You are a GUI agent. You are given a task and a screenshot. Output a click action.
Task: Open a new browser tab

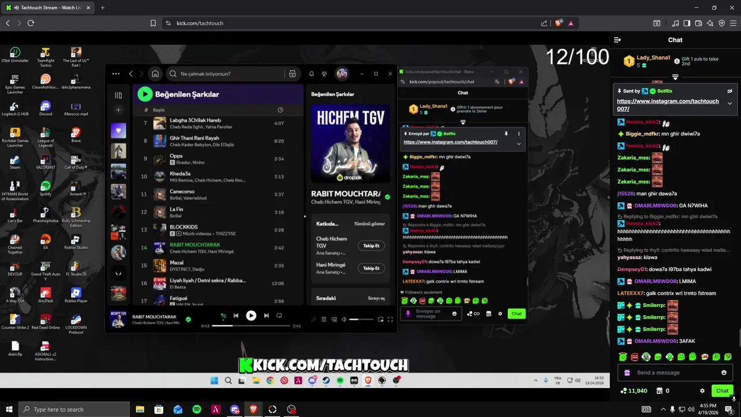coord(102,8)
